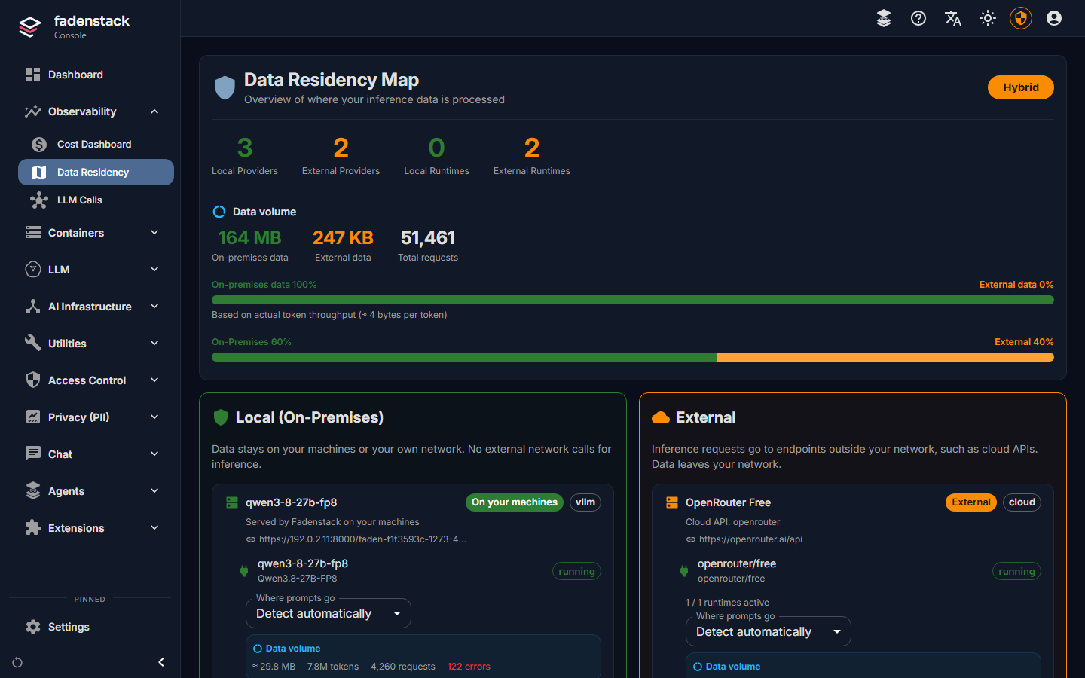Click the Containers storage icon

33,233
